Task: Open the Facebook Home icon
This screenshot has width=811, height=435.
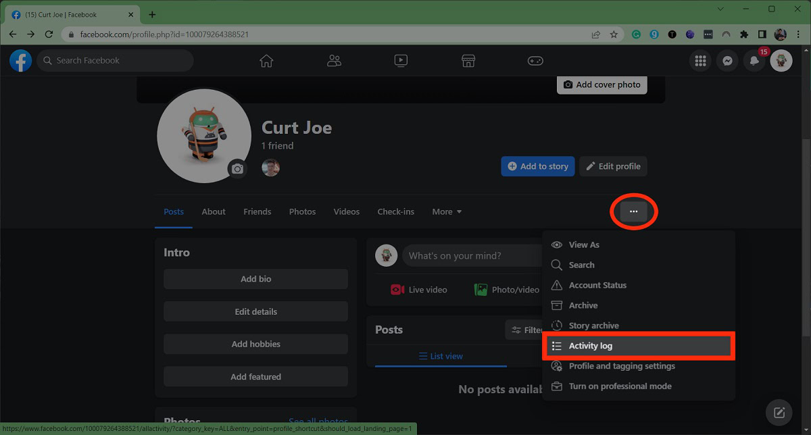Action: [266, 61]
